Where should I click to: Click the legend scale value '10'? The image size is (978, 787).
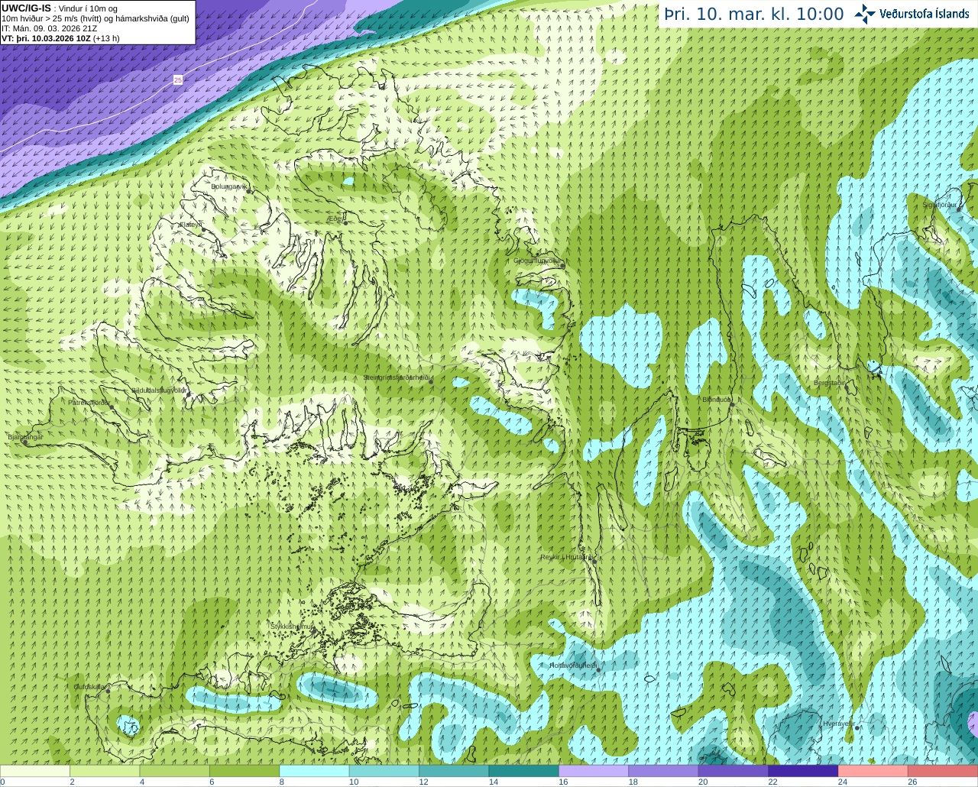coord(354,782)
